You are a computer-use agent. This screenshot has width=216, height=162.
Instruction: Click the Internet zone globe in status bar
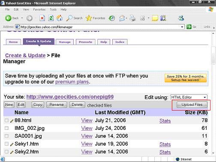(177, 159)
